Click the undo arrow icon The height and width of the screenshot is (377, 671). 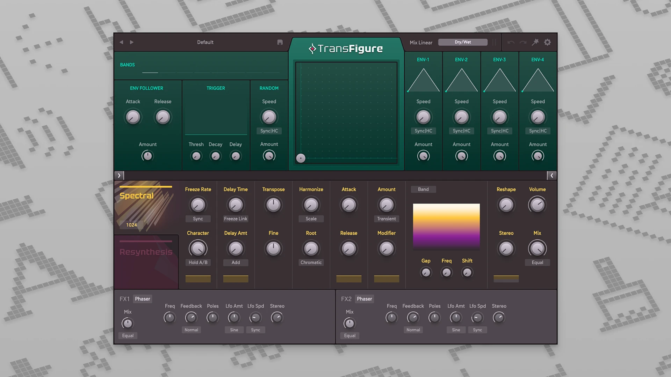(511, 42)
